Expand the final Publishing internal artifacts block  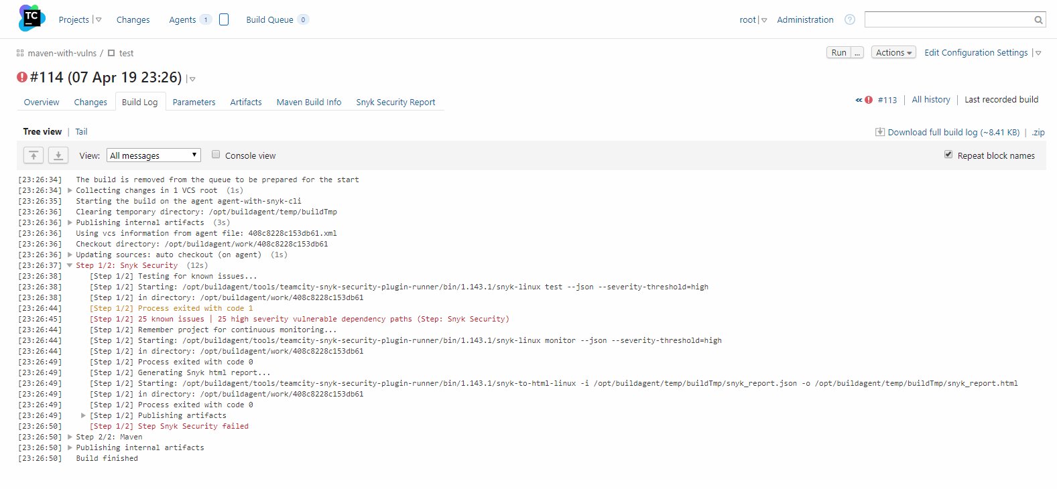point(70,447)
